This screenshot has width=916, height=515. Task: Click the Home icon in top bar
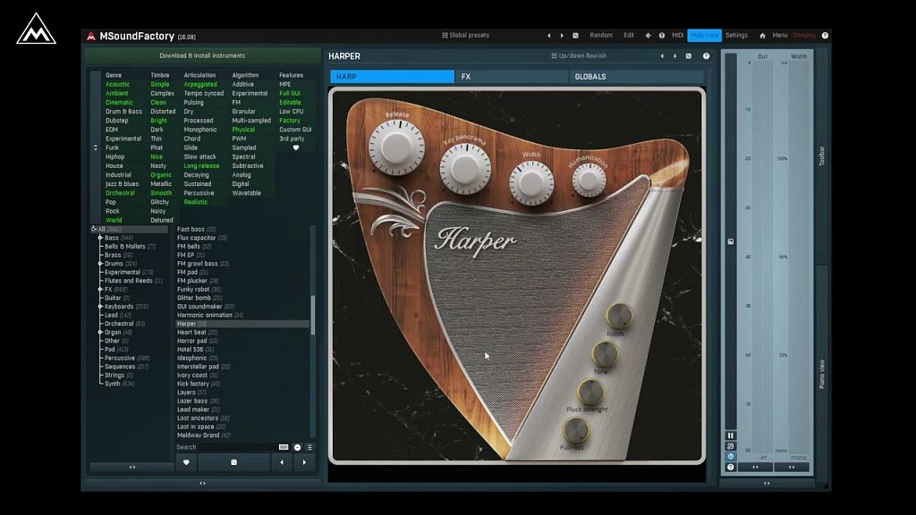[x=762, y=36]
